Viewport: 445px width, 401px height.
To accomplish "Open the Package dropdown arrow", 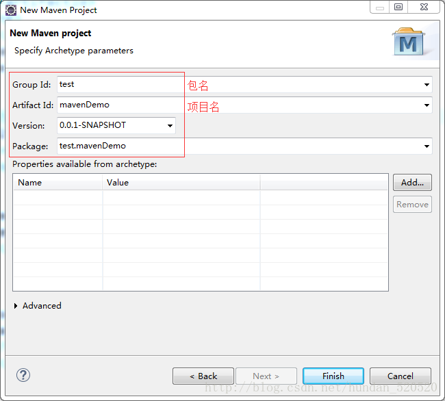I will 427,146.
